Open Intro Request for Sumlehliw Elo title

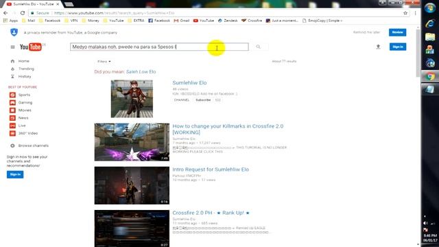click(x=211, y=169)
